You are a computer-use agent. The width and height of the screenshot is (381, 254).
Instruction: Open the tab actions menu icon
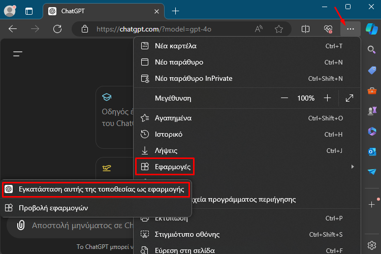pos(29,11)
